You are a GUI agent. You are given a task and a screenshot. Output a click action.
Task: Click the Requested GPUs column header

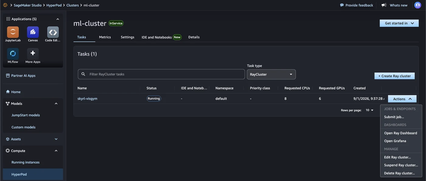click(332, 88)
